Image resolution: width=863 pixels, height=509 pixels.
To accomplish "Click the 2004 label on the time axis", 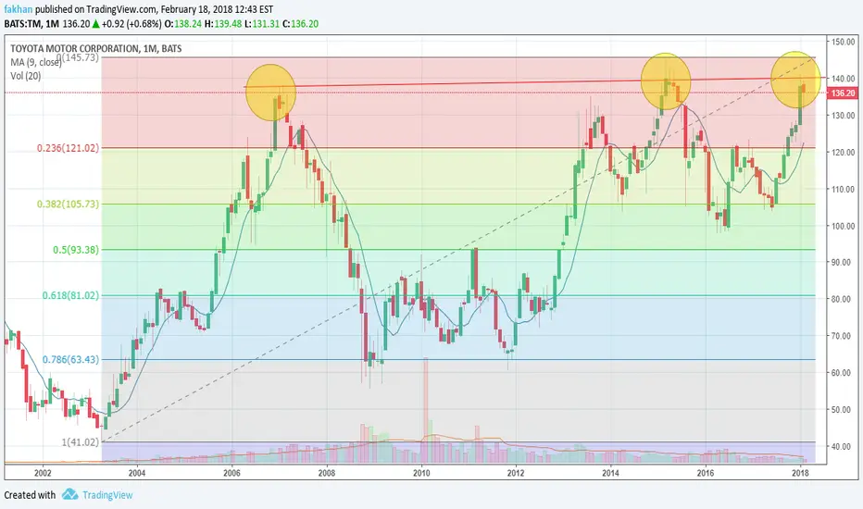I will [137, 473].
